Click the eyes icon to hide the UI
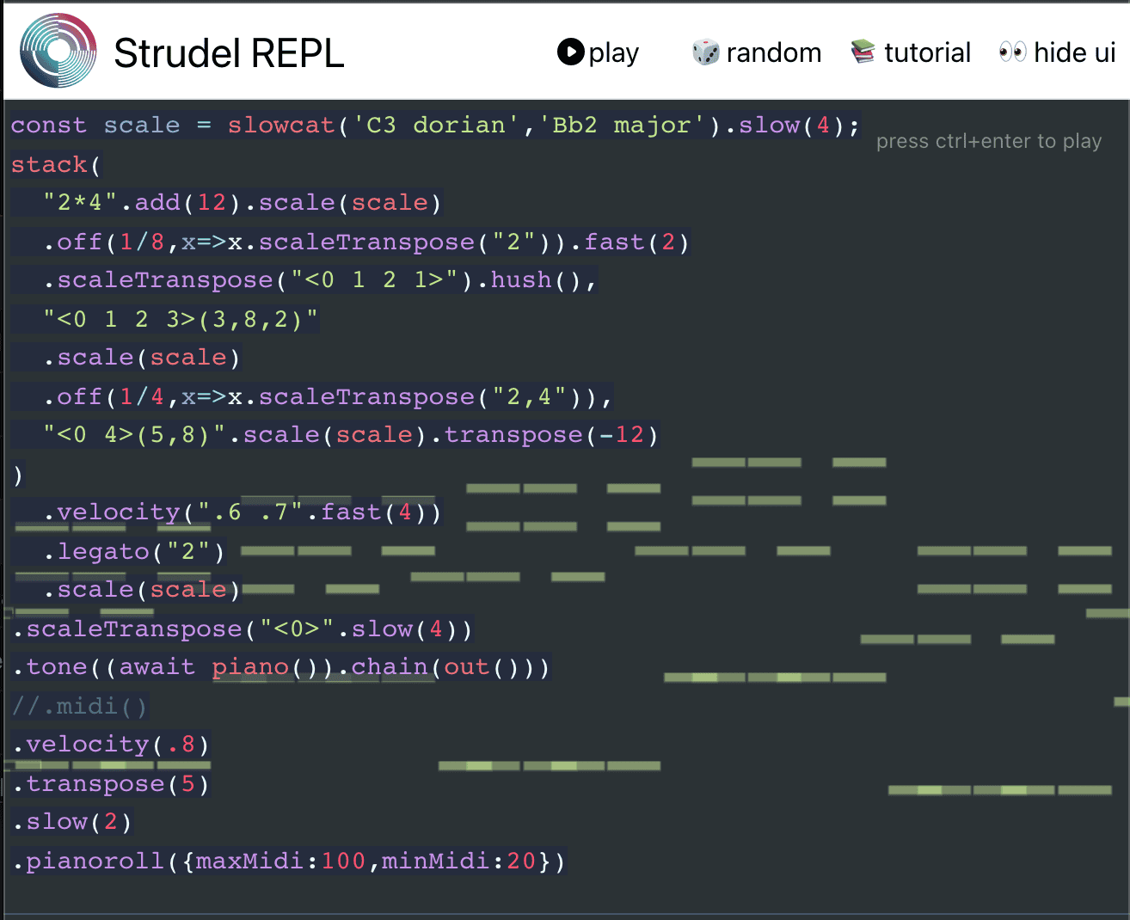The image size is (1130, 920). [x=1013, y=52]
